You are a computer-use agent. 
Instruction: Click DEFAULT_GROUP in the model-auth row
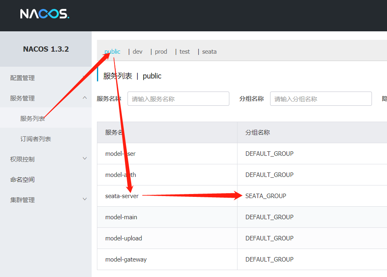(270, 175)
